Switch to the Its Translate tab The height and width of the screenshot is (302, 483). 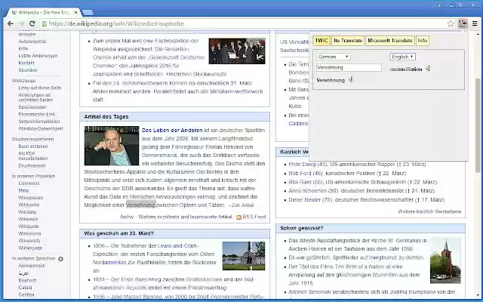[x=348, y=41]
